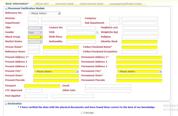The width and height of the screenshot is (178, 116).
Task: Click the Father/Husband Name field
Action: (140, 47)
